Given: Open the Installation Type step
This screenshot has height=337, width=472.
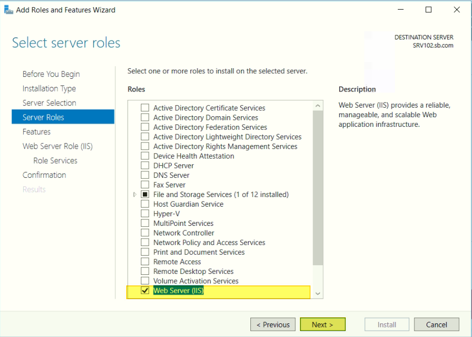Looking at the screenshot, I should point(49,88).
